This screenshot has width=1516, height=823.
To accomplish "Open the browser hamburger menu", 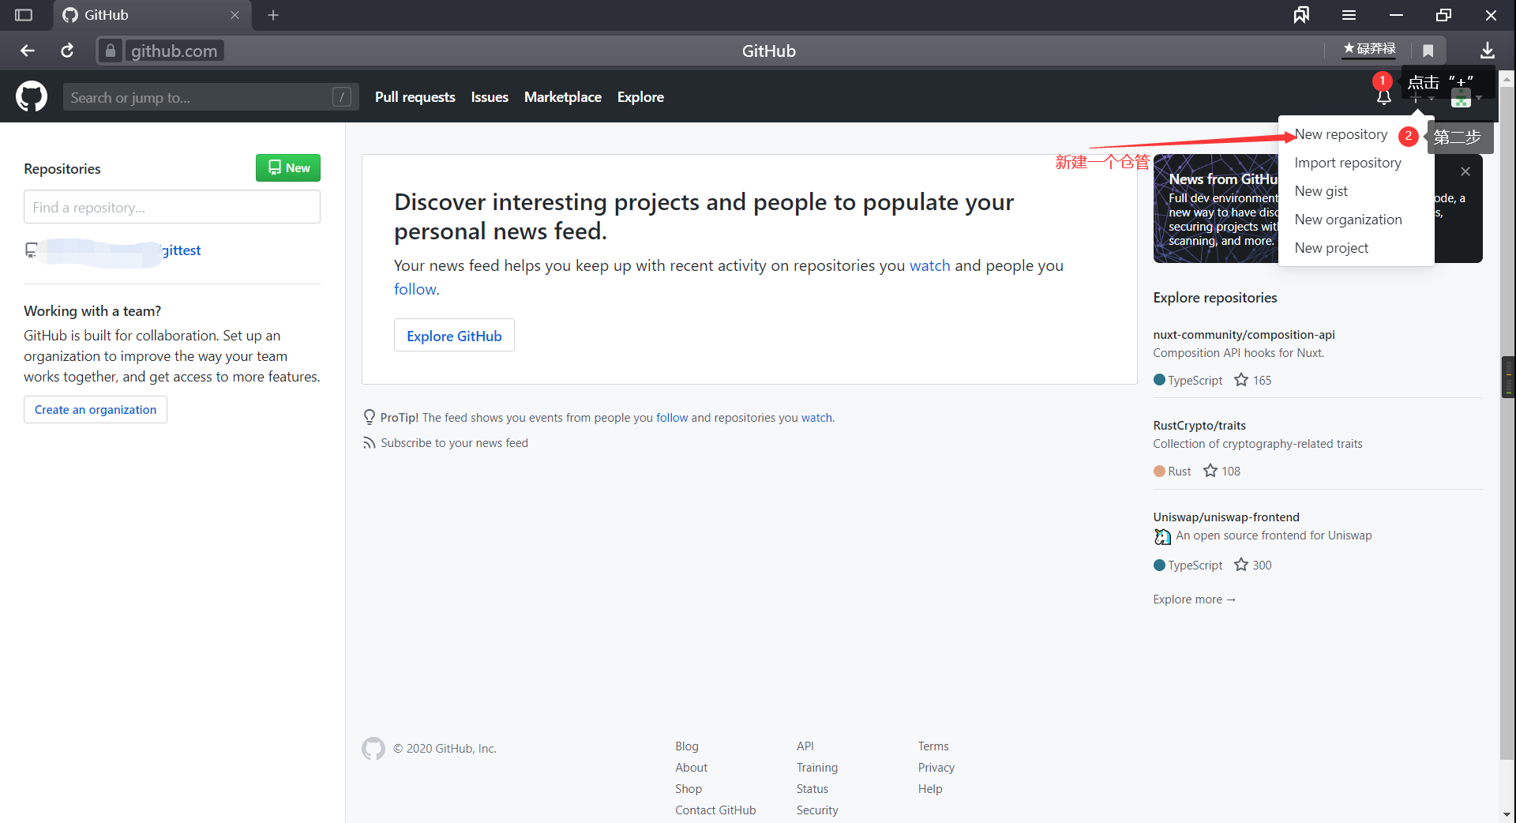I will 1349,15.
